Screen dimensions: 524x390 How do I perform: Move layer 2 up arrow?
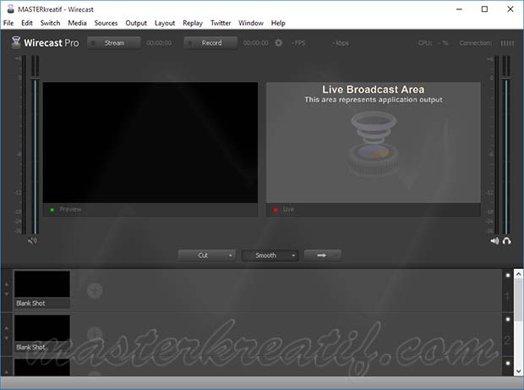click(7, 328)
